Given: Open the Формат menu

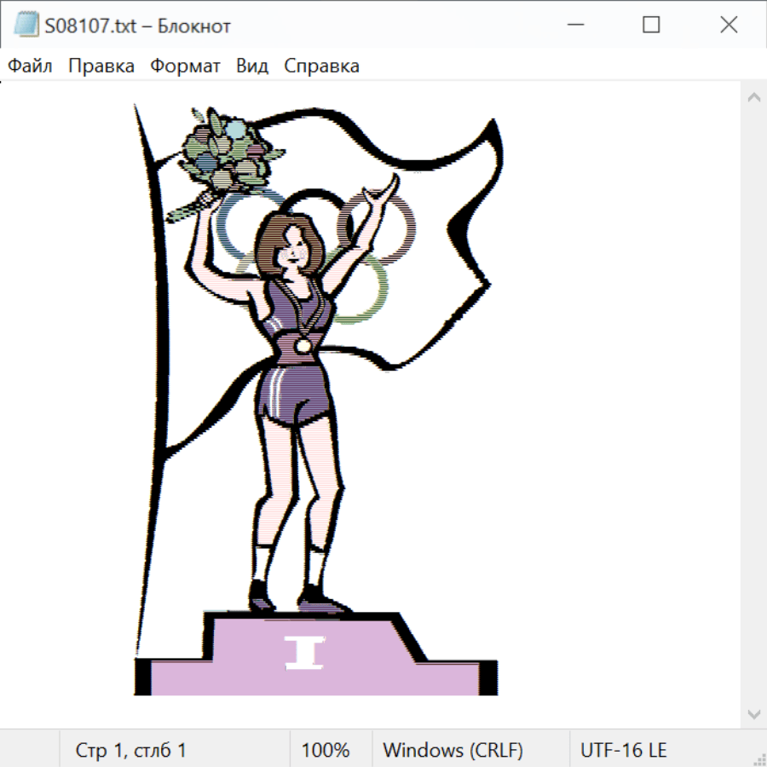Looking at the screenshot, I should 185,66.
